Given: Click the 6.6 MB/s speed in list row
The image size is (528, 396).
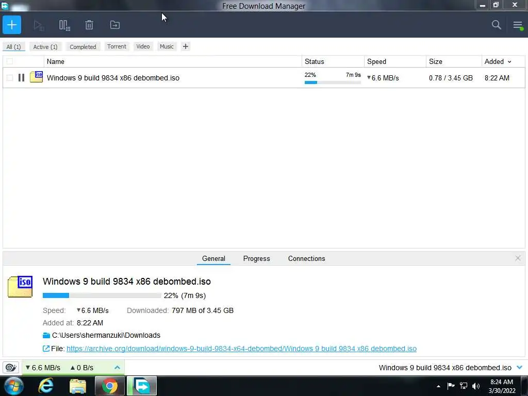Looking at the screenshot, I should pos(383,78).
